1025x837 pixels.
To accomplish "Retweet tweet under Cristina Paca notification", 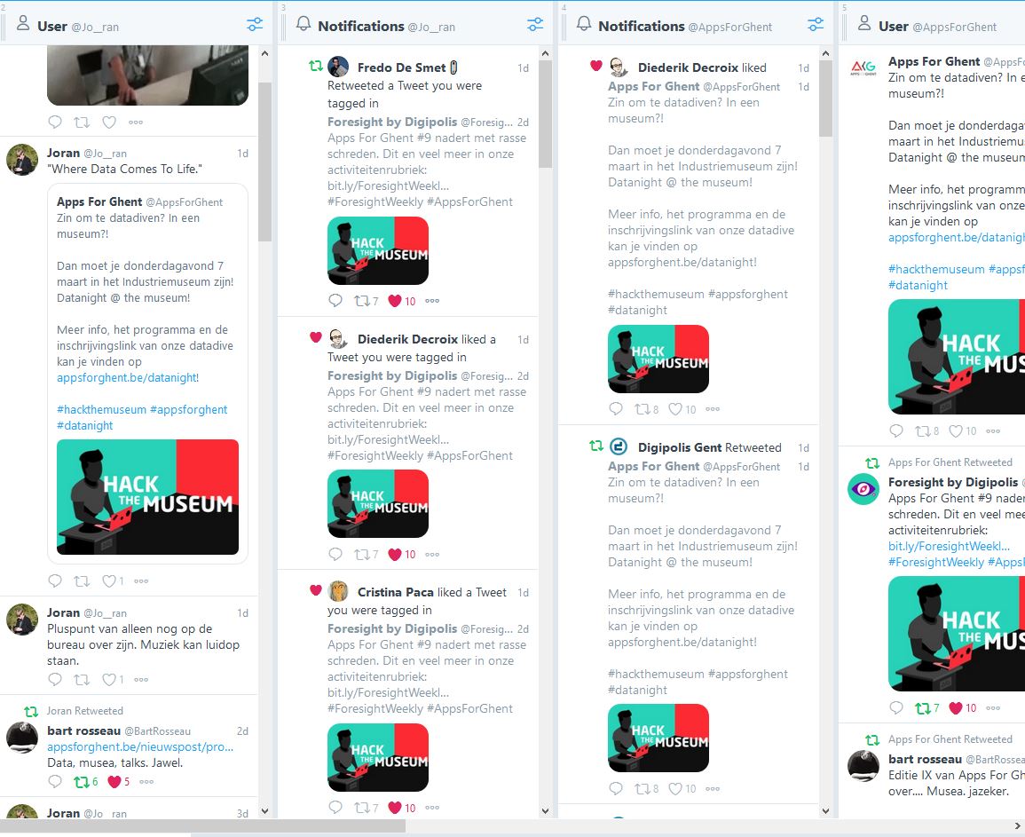I will point(361,808).
